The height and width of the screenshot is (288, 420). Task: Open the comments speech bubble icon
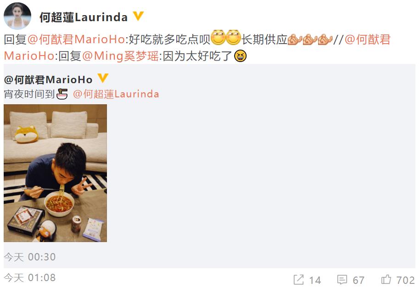[x=342, y=279]
